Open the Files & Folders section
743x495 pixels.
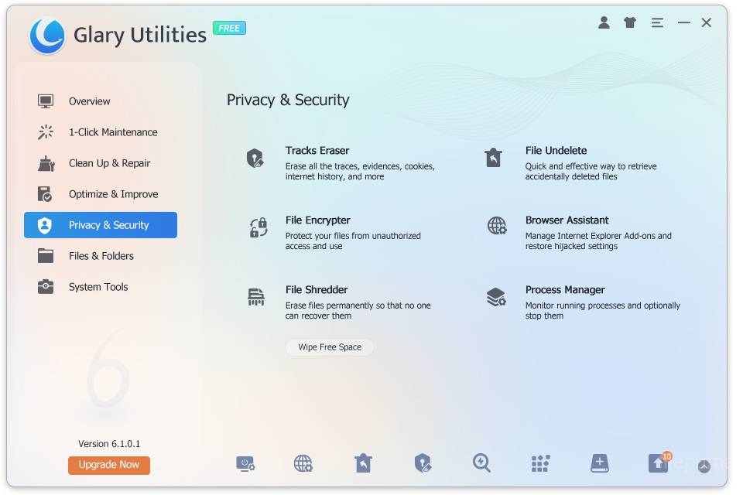[x=101, y=256]
